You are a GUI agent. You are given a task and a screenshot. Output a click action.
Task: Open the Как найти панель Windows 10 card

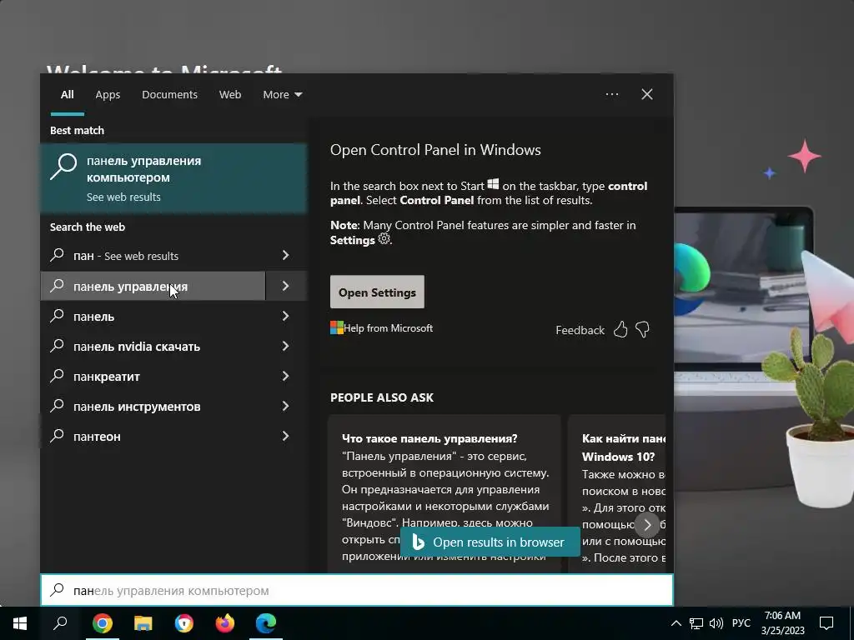pyautogui.click(x=616, y=493)
